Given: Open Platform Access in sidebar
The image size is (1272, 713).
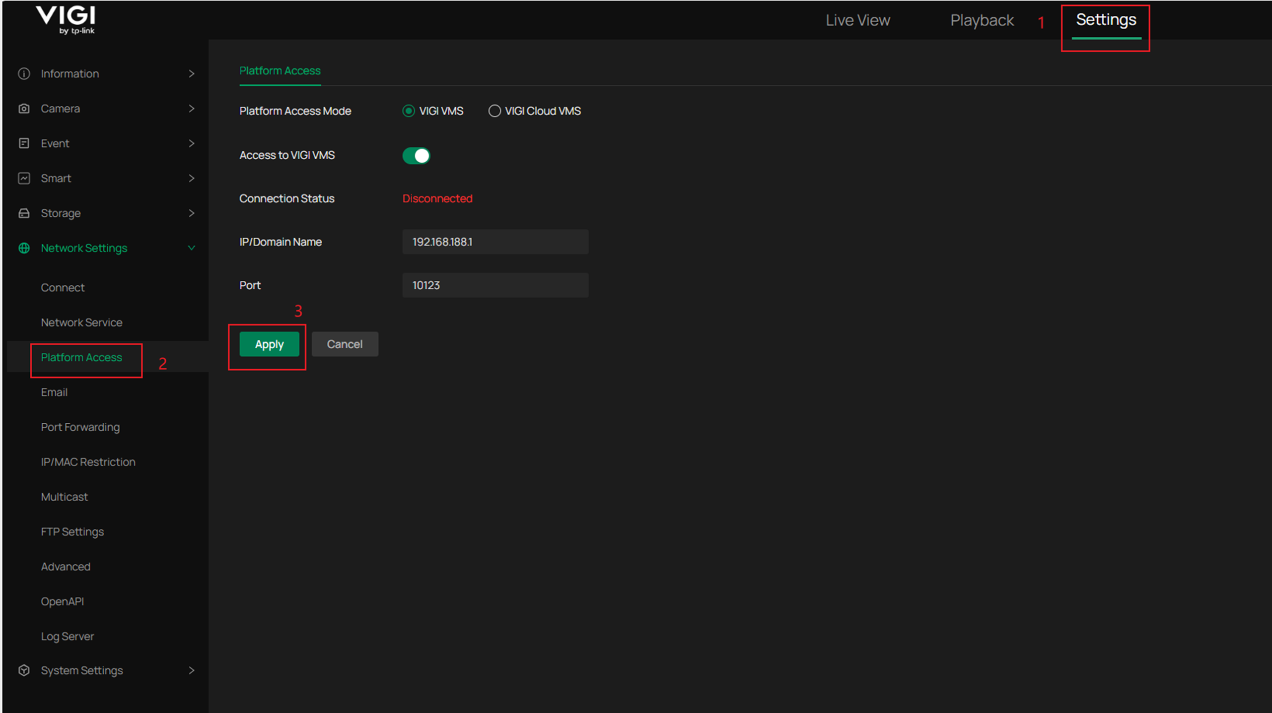Looking at the screenshot, I should click(x=81, y=357).
